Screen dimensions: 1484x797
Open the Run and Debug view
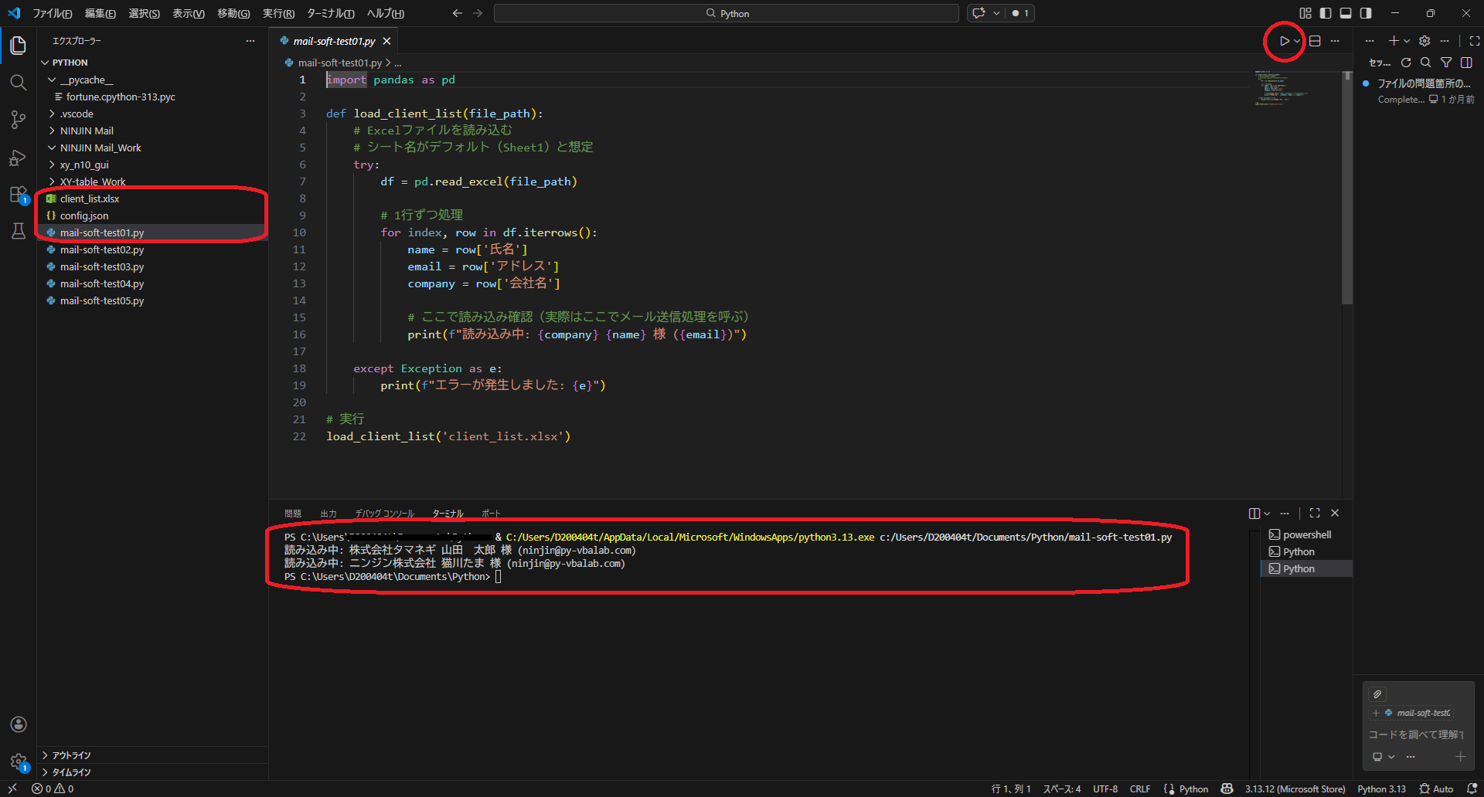click(18, 158)
